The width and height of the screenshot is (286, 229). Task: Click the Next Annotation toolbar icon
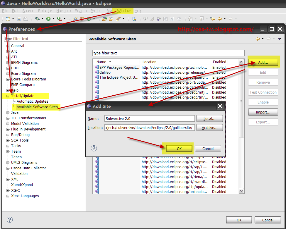tap(190, 19)
